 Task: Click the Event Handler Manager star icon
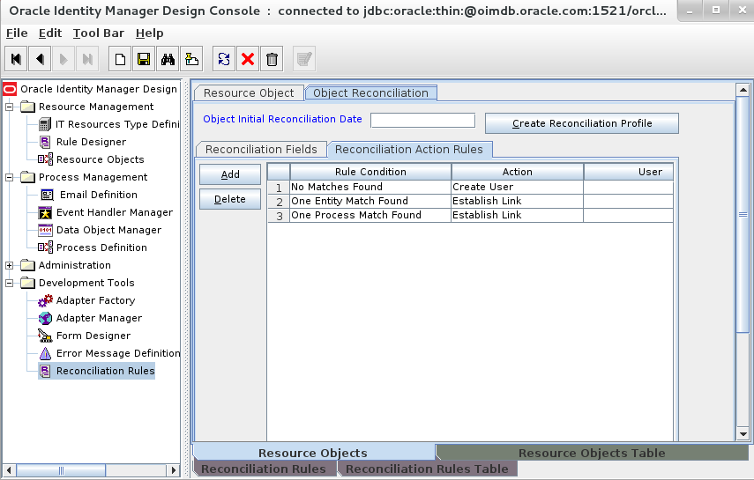click(45, 213)
